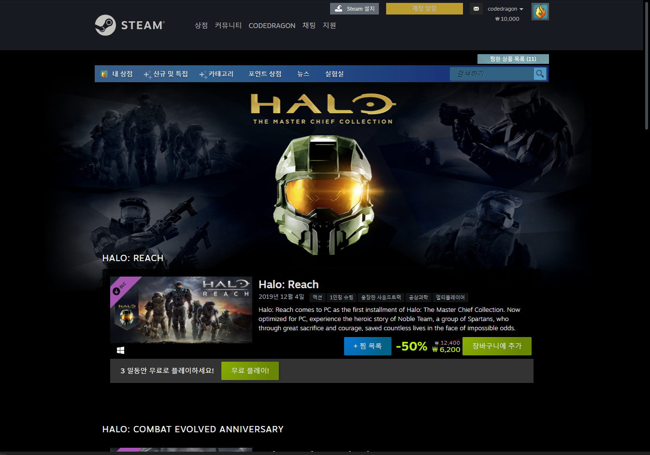650x455 pixels.
Task: Click the page vertical scrollbar
Action: 647,66
